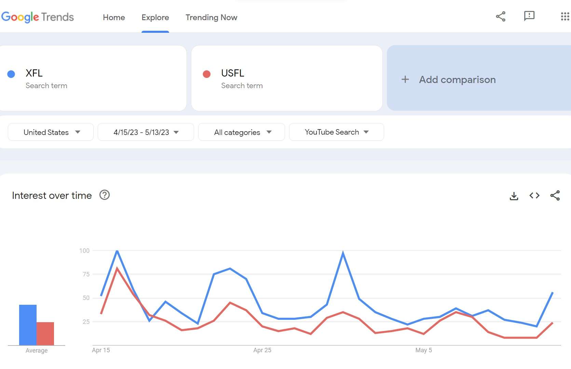
Task: Open the 4/15/23 - 5/13/23 date range dropdown
Action: [x=146, y=132]
